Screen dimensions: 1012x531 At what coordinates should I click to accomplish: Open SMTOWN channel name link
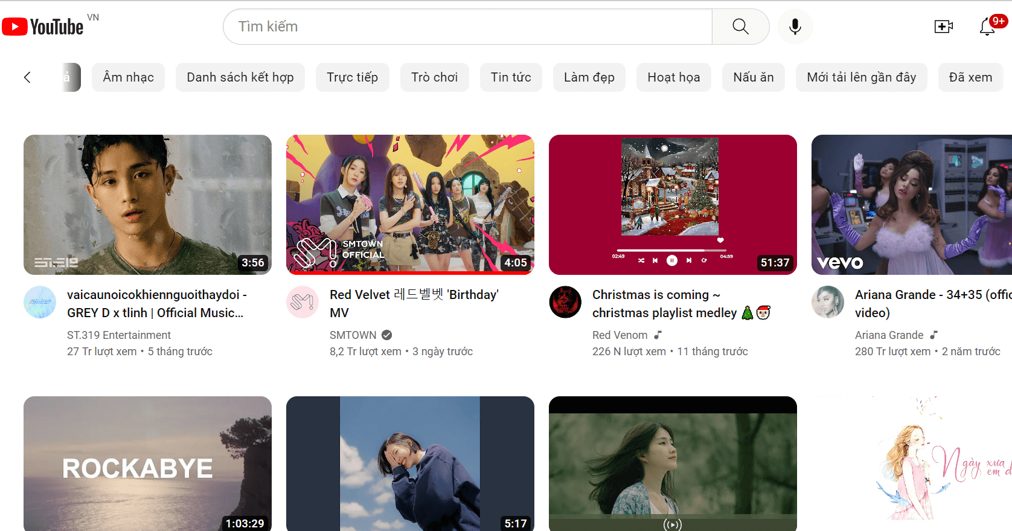coord(353,335)
